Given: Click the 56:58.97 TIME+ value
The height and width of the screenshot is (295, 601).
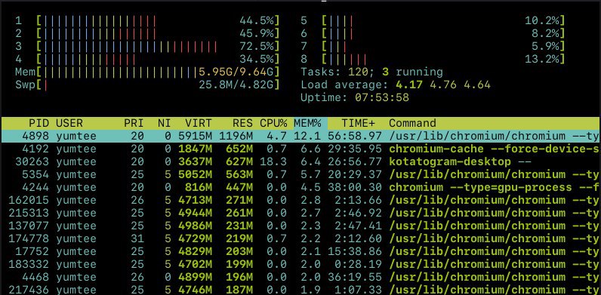Looking at the screenshot, I should click(x=355, y=136).
